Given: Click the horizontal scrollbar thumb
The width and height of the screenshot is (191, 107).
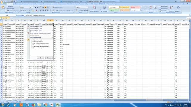Looking at the screenshot, I should [155, 100].
